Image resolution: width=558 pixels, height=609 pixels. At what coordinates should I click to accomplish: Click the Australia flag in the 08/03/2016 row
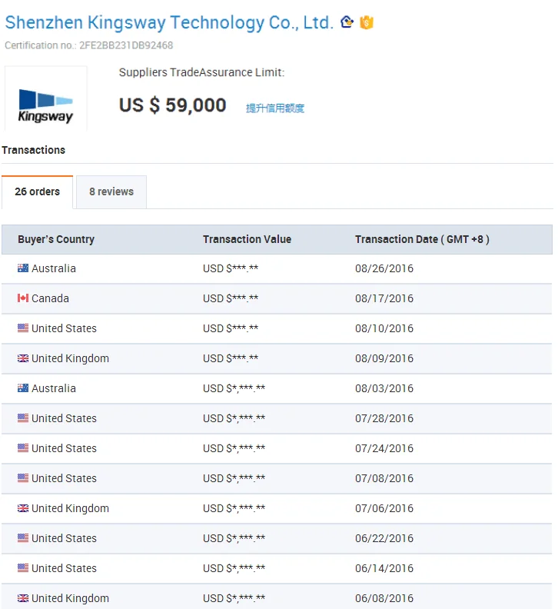23,388
